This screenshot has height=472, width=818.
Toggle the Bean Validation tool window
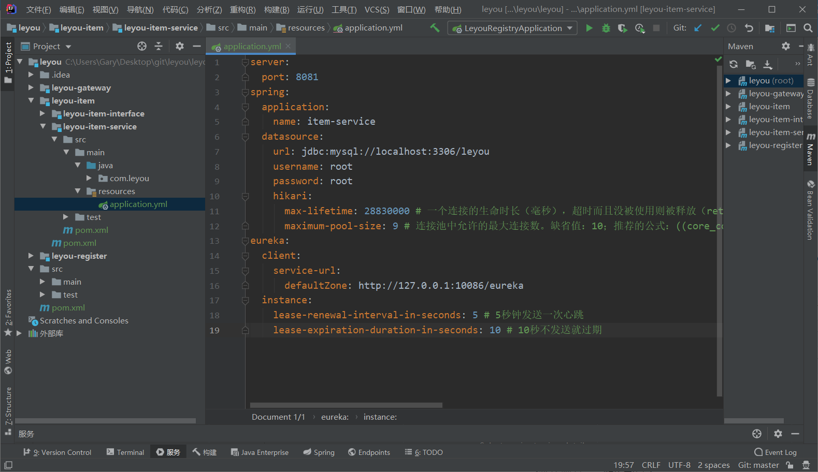(811, 210)
